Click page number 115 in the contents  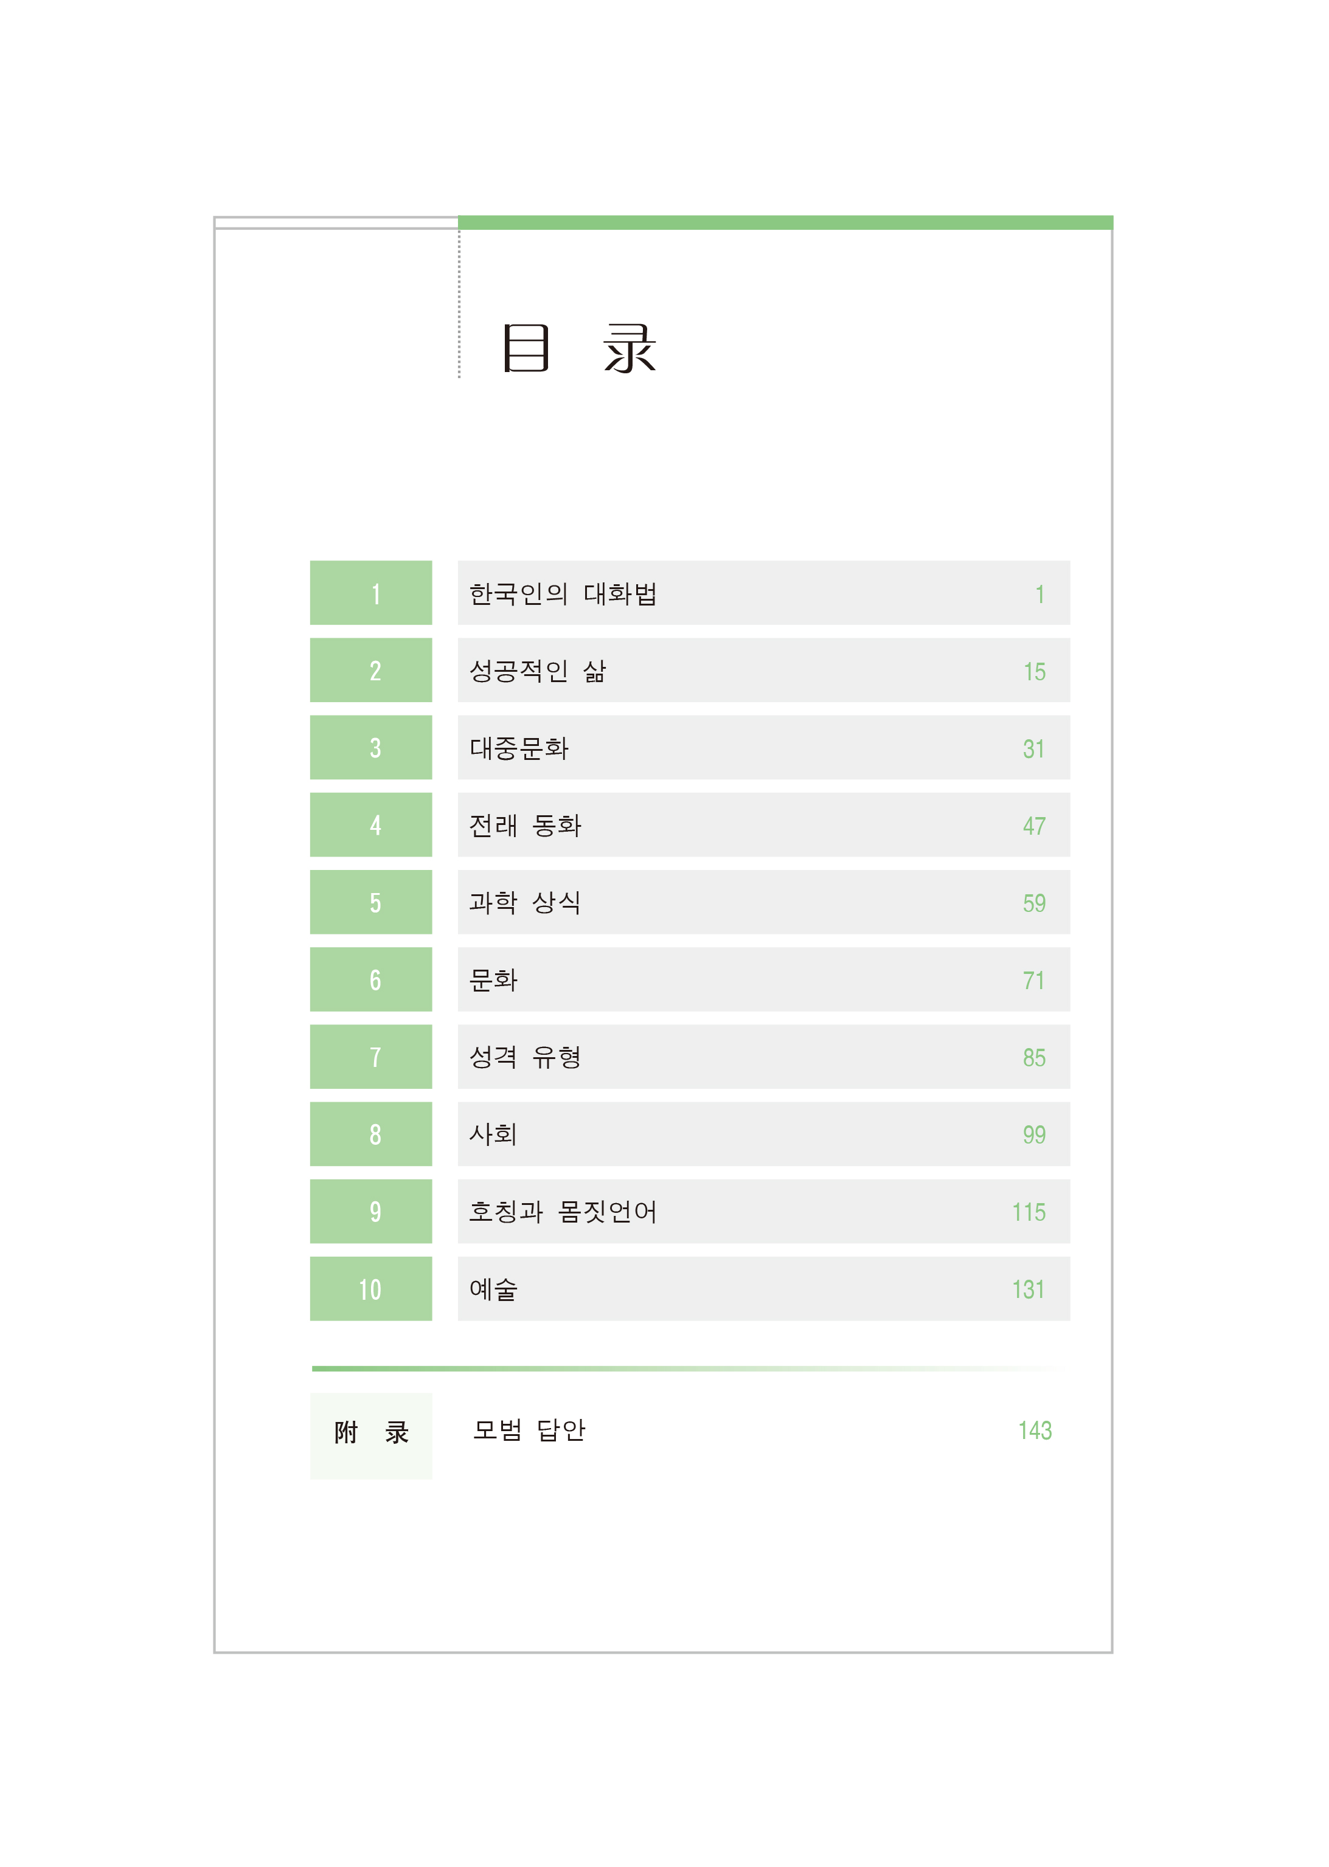[1029, 1212]
